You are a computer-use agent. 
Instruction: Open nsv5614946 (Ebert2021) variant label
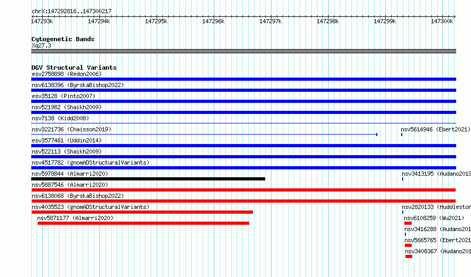click(x=436, y=129)
